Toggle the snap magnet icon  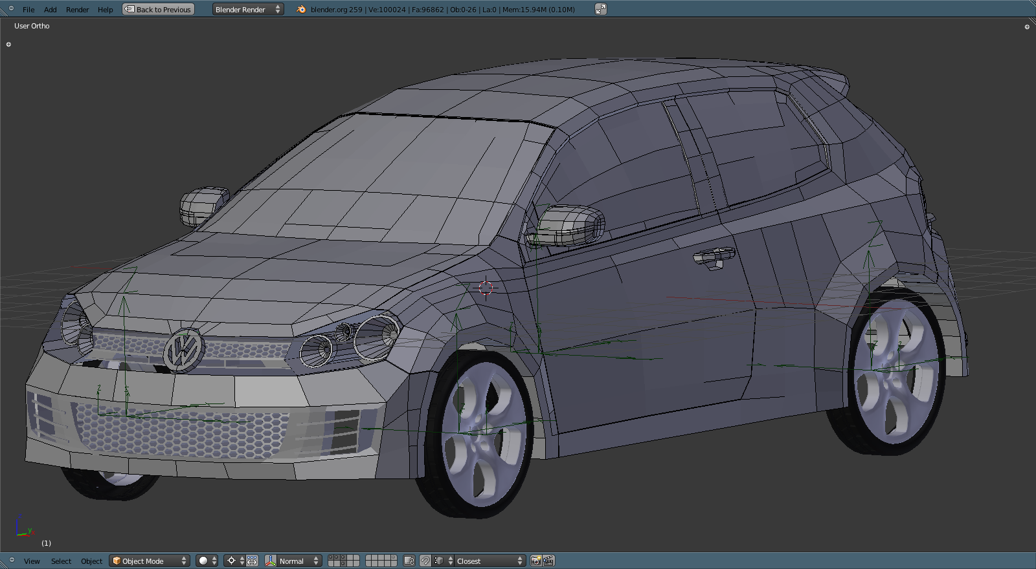click(x=425, y=561)
